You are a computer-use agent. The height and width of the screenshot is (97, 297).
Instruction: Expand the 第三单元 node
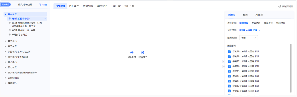[x=6, y=46]
